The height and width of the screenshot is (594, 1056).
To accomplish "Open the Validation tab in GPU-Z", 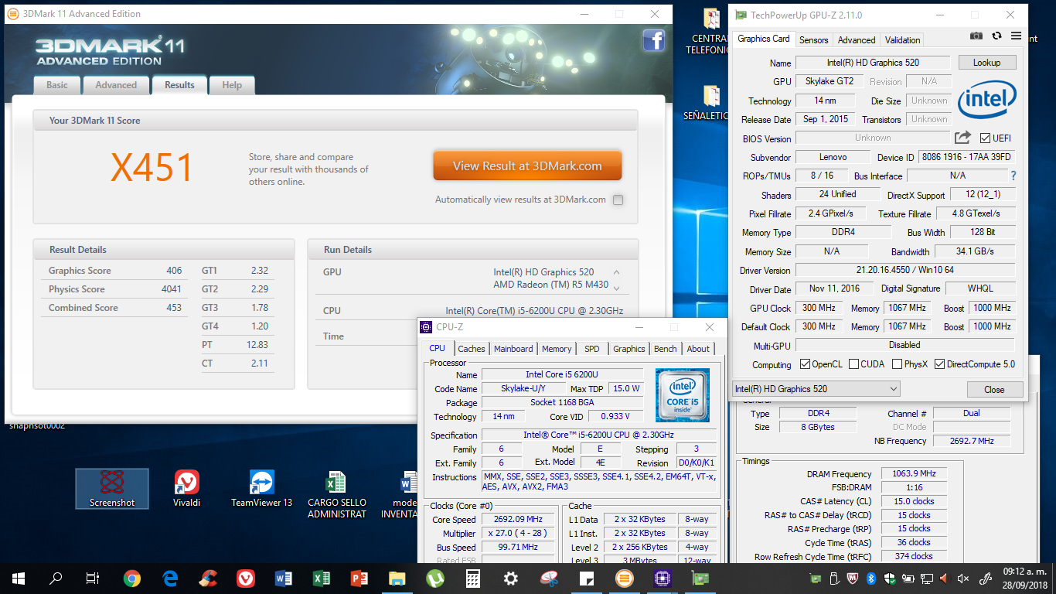I will point(903,39).
